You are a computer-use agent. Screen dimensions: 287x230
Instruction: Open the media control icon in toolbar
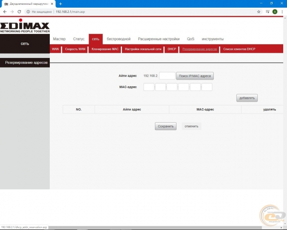(267, 11)
